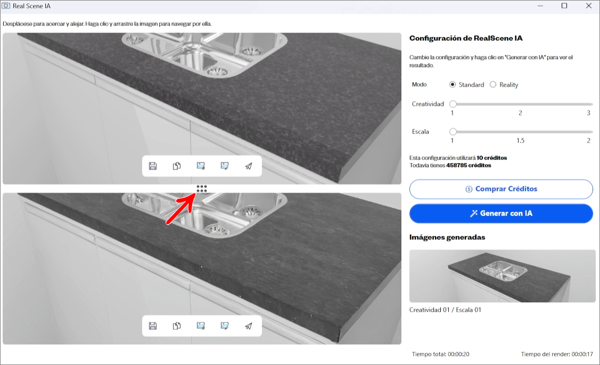
Task: Select the Reality mode radio button
Action: click(493, 85)
